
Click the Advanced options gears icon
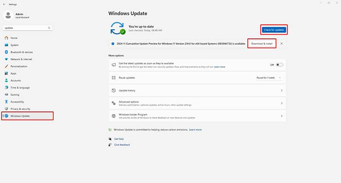point(114,103)
